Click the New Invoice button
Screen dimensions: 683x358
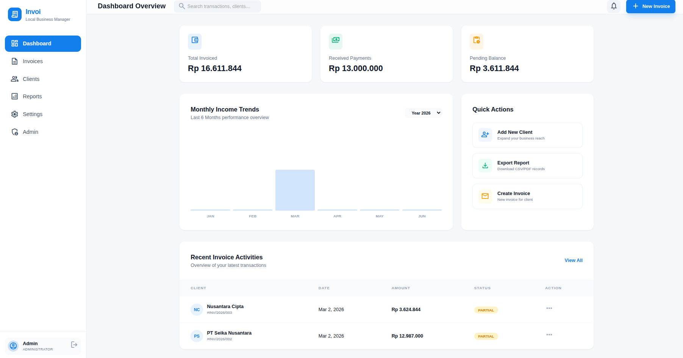pyautogui.click(x=650, y=6)
